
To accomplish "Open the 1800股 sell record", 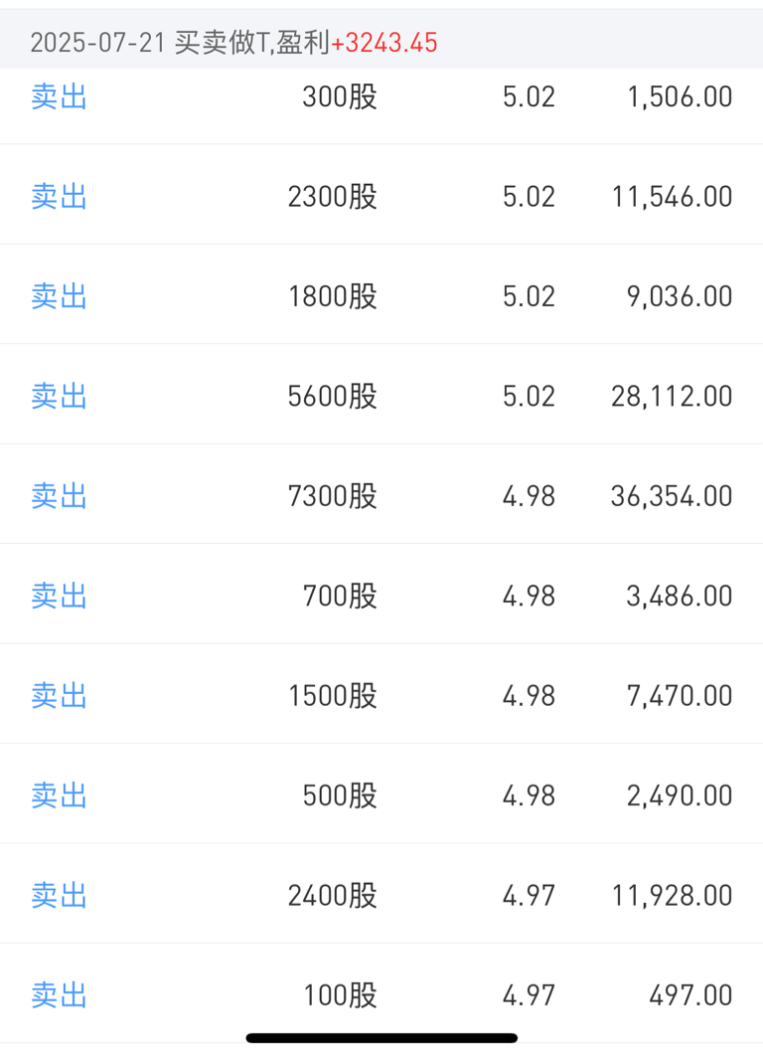I will click(381, 296).
